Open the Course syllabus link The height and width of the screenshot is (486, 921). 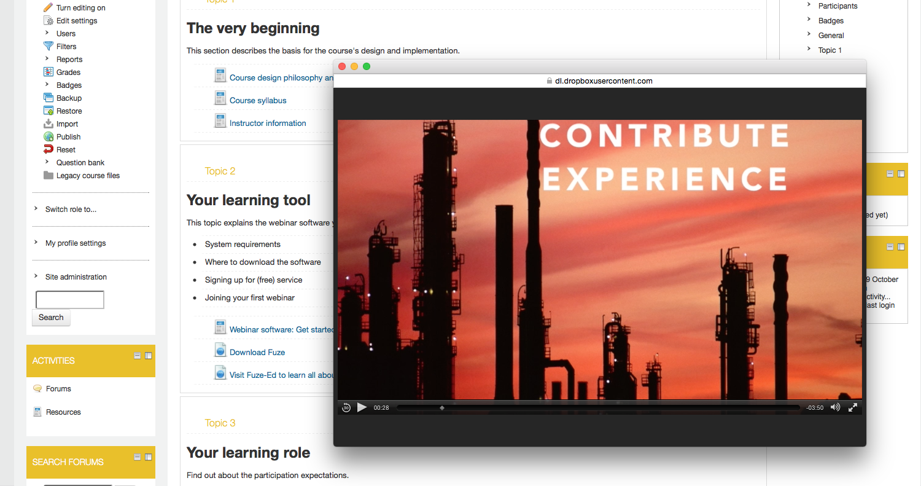[x=258, y=100]
